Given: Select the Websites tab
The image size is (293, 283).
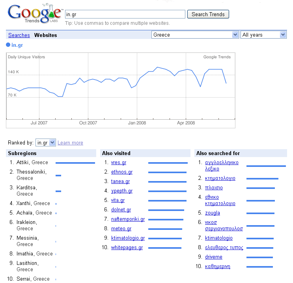Looking at the screenshot, I should coord(46,35).
